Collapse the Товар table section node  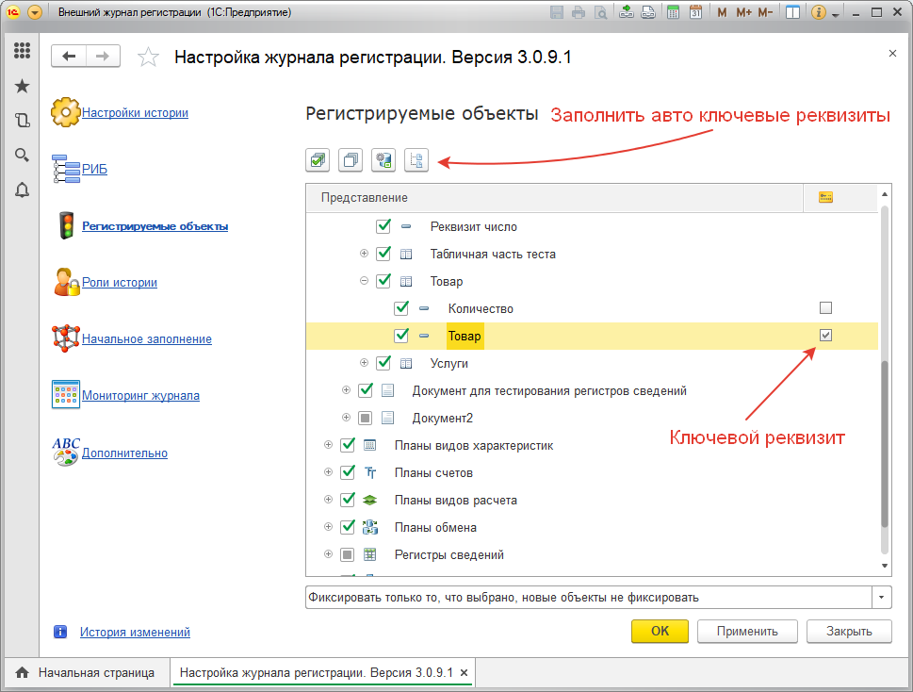click(365, 281)
